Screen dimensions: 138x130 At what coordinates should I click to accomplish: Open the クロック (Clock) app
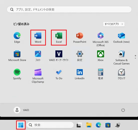(121, 74)
